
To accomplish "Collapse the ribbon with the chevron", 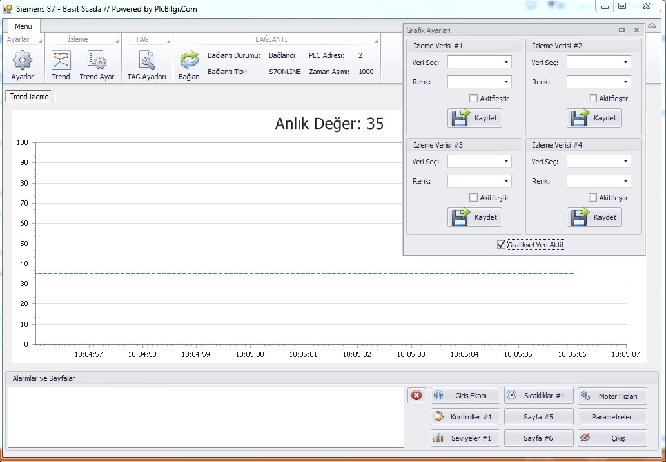I will click(x=652, y=26).
